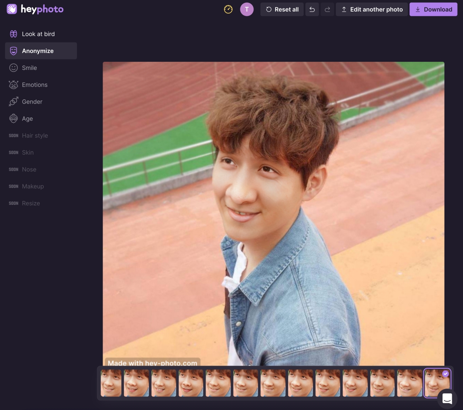Redo the last edit
The height and width of the screenshot is (410, 463).
(327, 9)
